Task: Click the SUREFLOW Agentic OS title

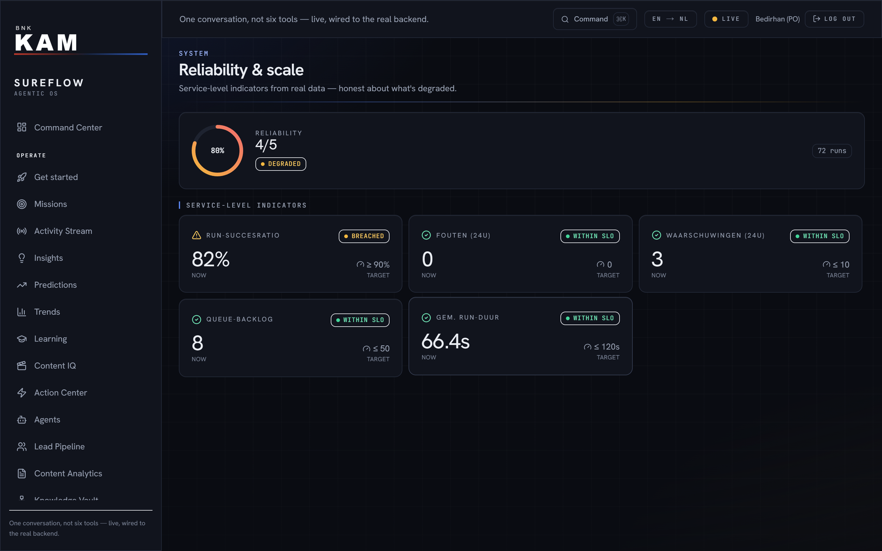Action: coord(49,87)
